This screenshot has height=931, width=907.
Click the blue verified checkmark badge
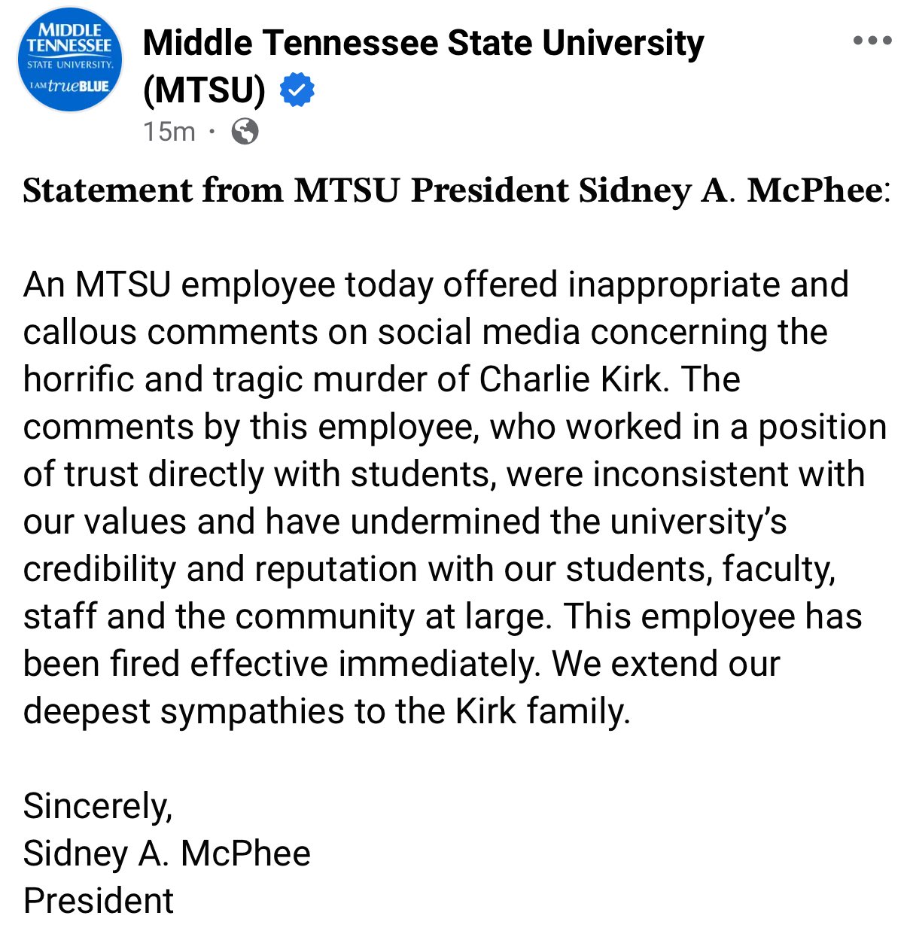click(297, 90)
